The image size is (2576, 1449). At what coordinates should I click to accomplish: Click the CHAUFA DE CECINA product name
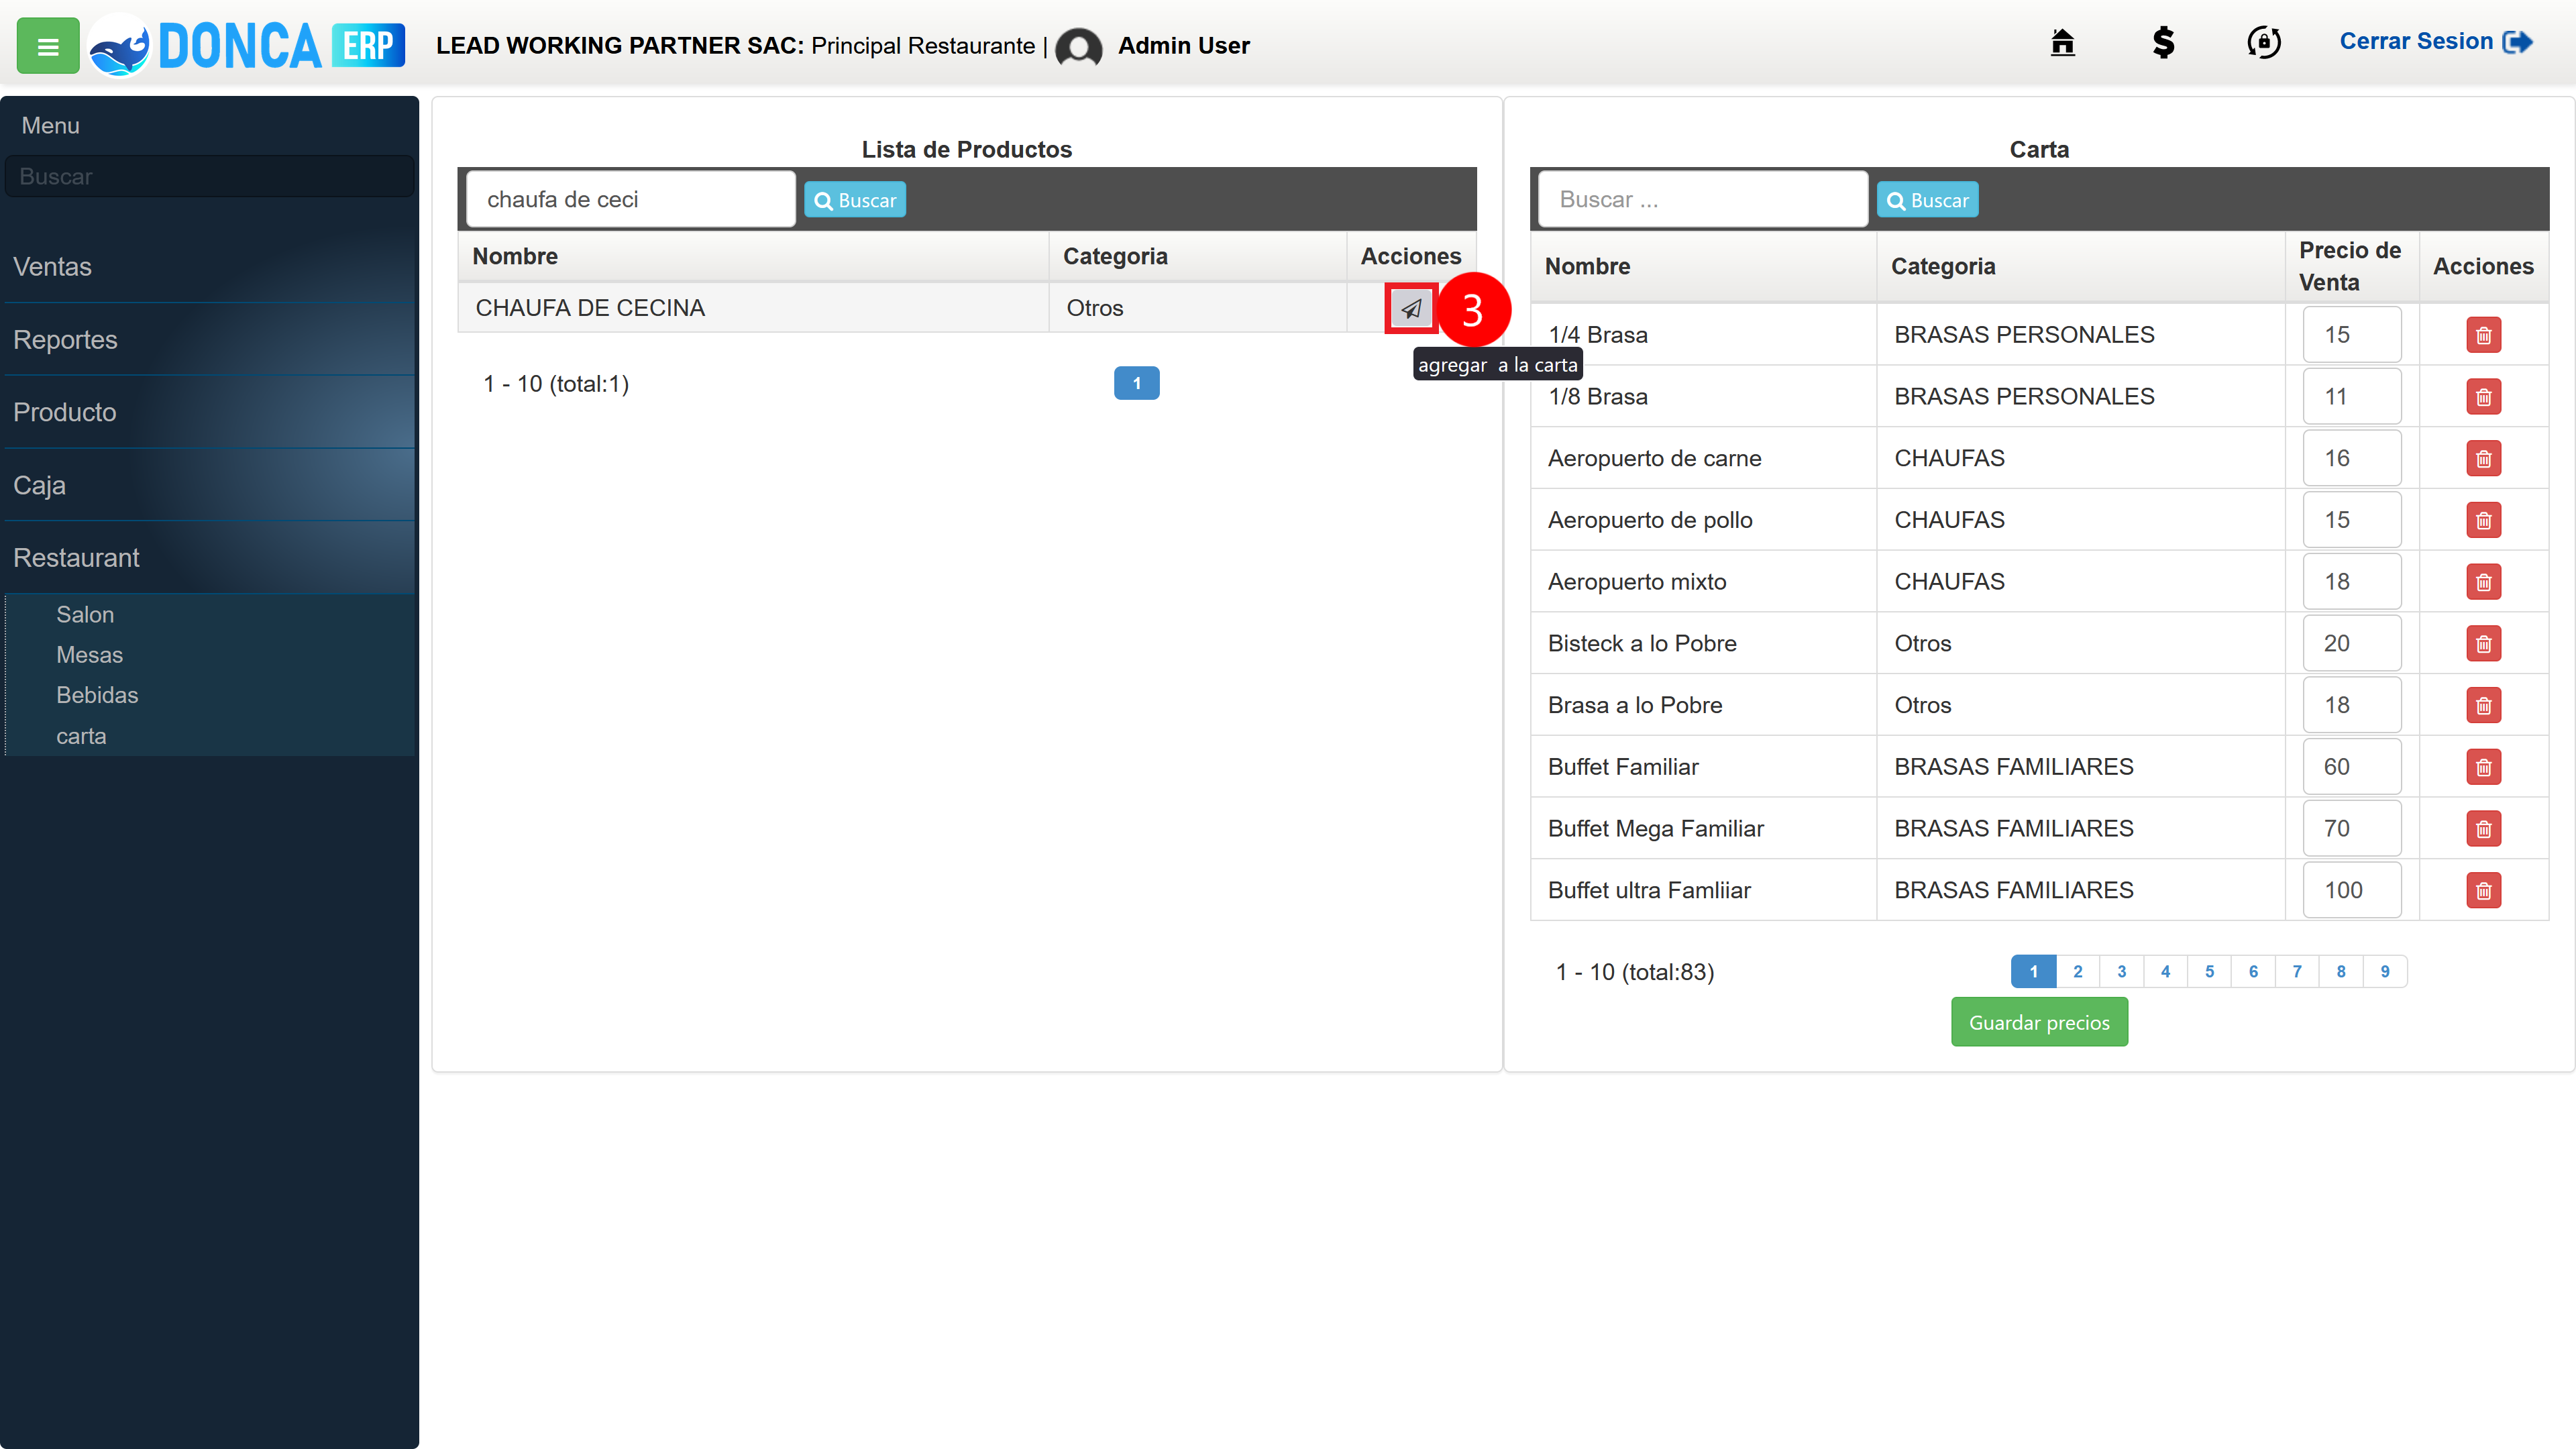coord(590,308)
